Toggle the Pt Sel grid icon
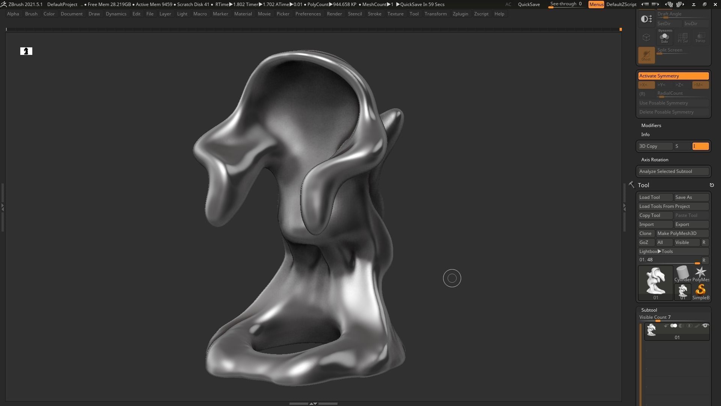Viewport: 721px width, 406px height. tap(683, 37)
